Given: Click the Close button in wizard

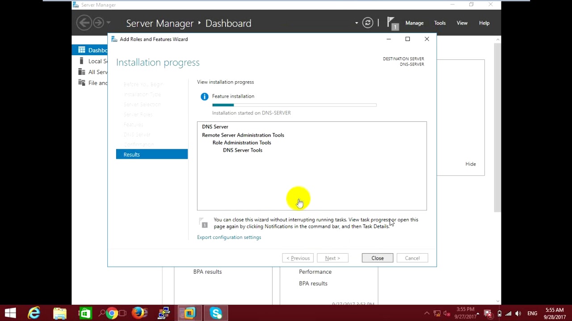Looking at the screenshot, I should [x=378, y=258].
